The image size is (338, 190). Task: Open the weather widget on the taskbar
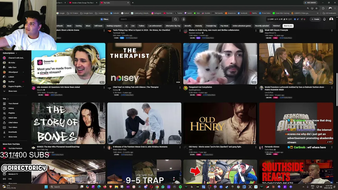click(x=10, y=187)
